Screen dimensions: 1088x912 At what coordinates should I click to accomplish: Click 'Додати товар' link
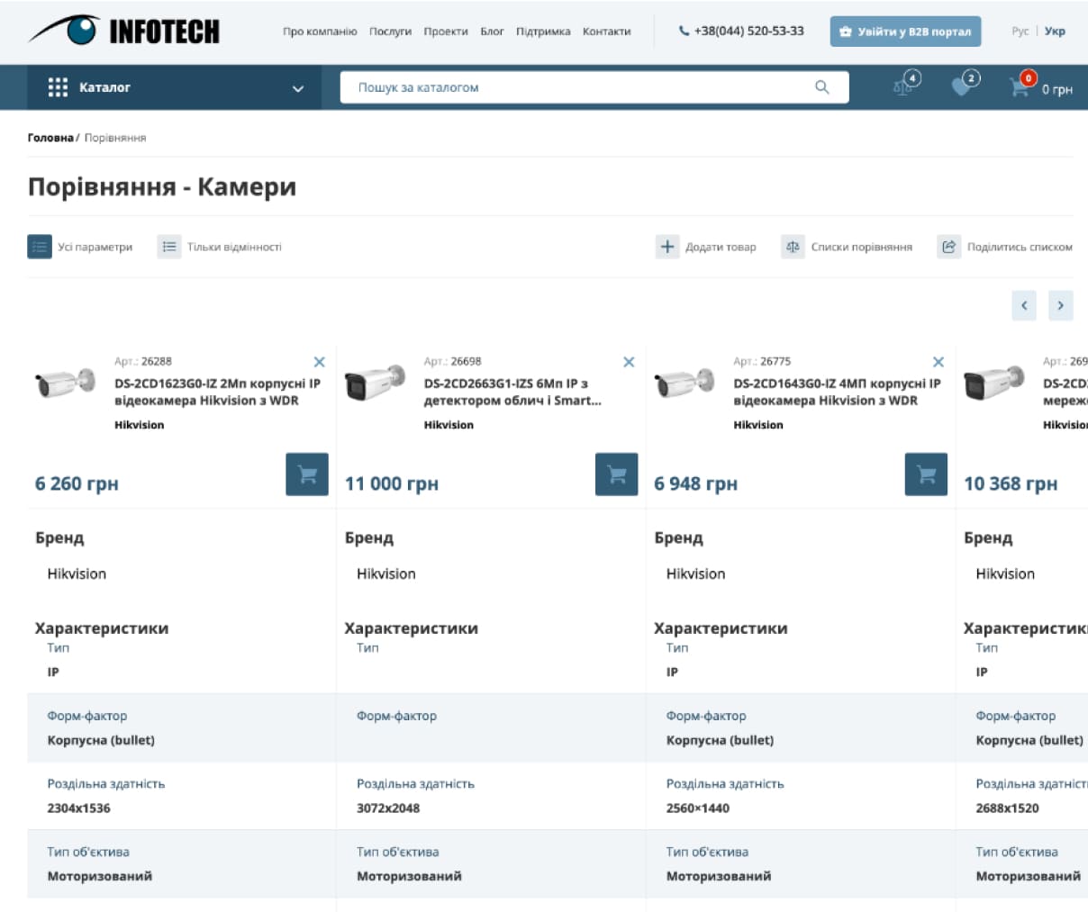coord(707,247)
